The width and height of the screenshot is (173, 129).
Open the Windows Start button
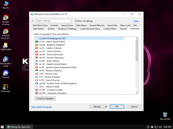pyautogui.click(x=2, y=127)
